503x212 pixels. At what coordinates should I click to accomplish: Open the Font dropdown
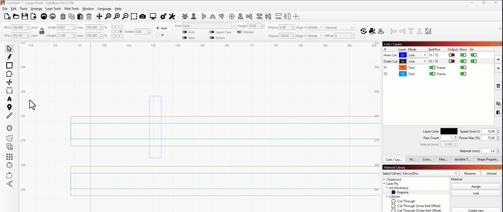click(209, 26)
